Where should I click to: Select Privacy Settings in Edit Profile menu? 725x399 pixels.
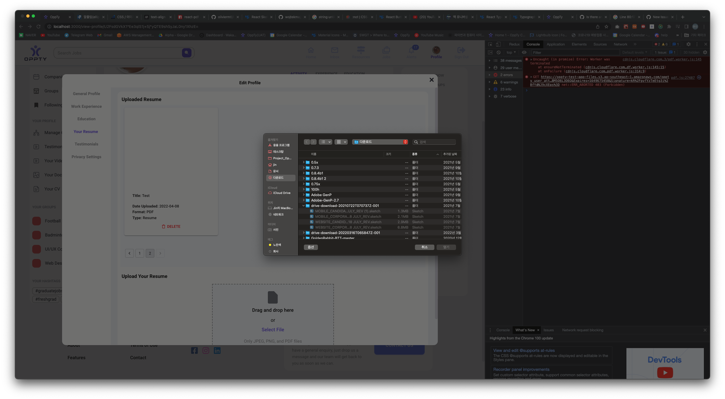click(86, 157)
